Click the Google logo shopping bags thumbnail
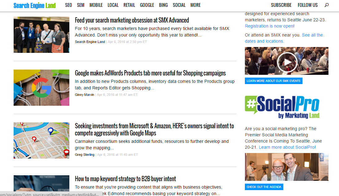Viewport: 339px width, 196px height. 41,87
